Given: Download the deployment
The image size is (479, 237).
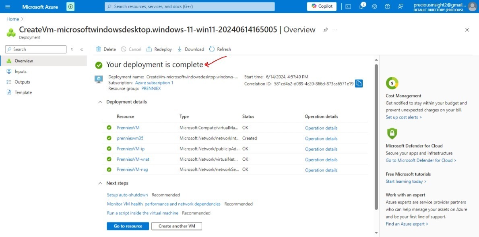Looking at the screenshot, I should click(191, 49).
